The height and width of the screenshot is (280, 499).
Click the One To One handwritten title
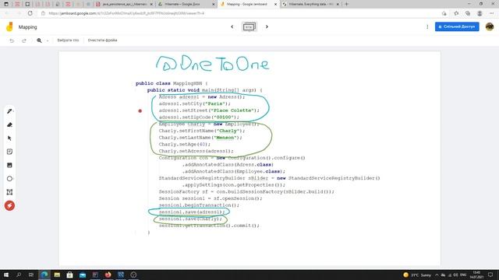pos(213,64)
